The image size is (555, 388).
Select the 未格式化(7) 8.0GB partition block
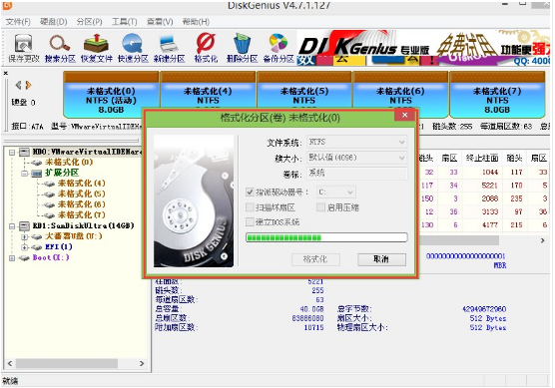(x=497, y=95)
